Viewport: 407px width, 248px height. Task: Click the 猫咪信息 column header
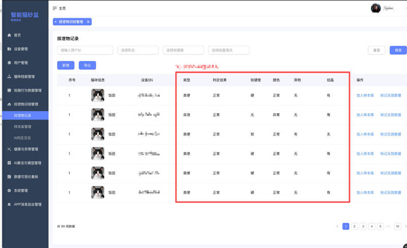(98, 80)
